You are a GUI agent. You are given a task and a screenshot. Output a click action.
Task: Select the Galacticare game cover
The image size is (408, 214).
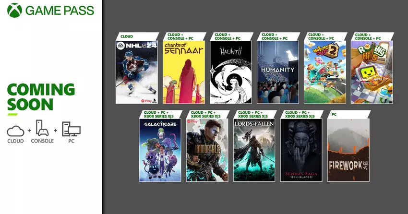(160, 150)
